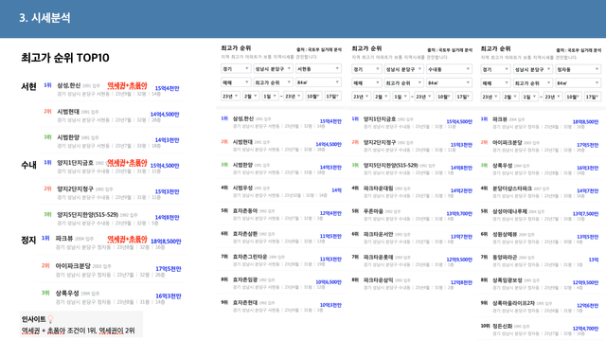Open the 최고가 순위 dropdown in the 정자동 panel
The image size is (606, 341).
tap(533, 82)
